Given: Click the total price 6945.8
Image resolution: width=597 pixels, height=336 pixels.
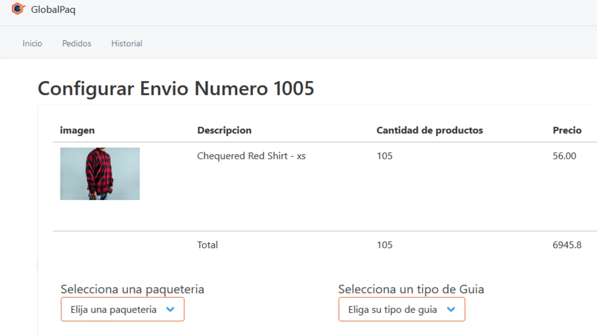Looking at the screenshot, I should click(567, 245).
